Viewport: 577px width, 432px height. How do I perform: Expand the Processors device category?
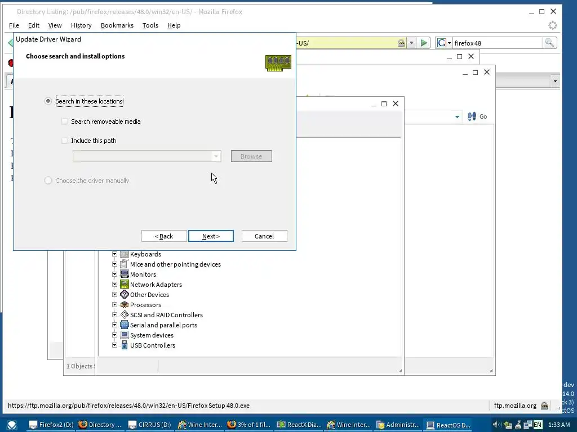click(x=114, y=304)
